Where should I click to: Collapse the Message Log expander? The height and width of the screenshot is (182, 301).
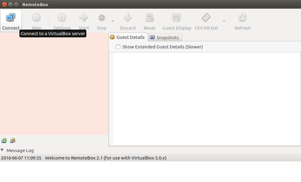click(2, 150)
